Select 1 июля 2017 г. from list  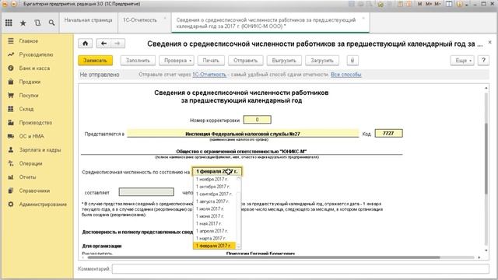pos(215,209)
